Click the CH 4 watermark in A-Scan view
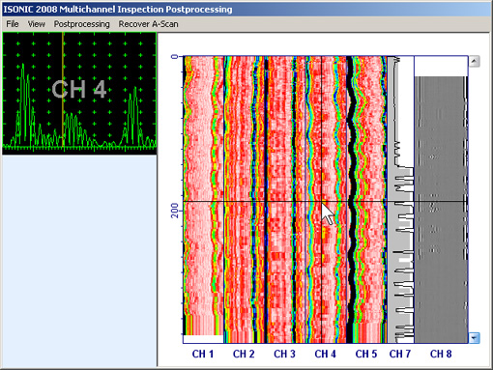The width and height of the screenshot is (493, 370). pos(79,89)
